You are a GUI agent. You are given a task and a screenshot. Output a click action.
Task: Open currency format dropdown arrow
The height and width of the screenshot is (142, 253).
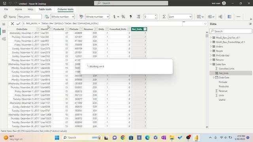118,17
